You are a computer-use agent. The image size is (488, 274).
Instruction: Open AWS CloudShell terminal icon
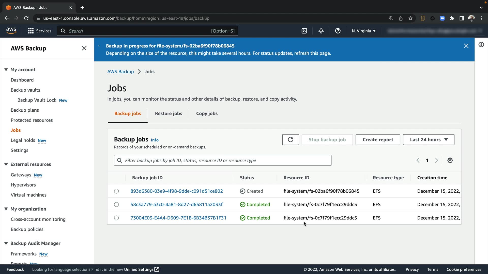(304, 31)
